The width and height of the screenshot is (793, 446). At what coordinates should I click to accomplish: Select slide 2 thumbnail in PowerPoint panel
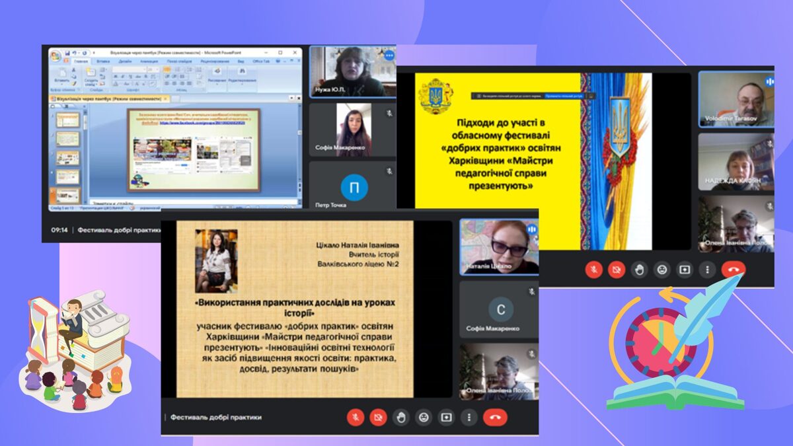pyautogui.click(x=67, y=139)
